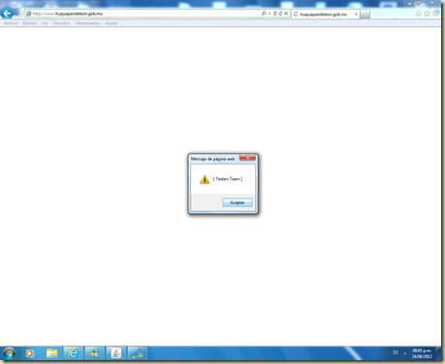Click the warning triangle icon in dialog
This screenshot has width=445, height=364.
(205, 179)
